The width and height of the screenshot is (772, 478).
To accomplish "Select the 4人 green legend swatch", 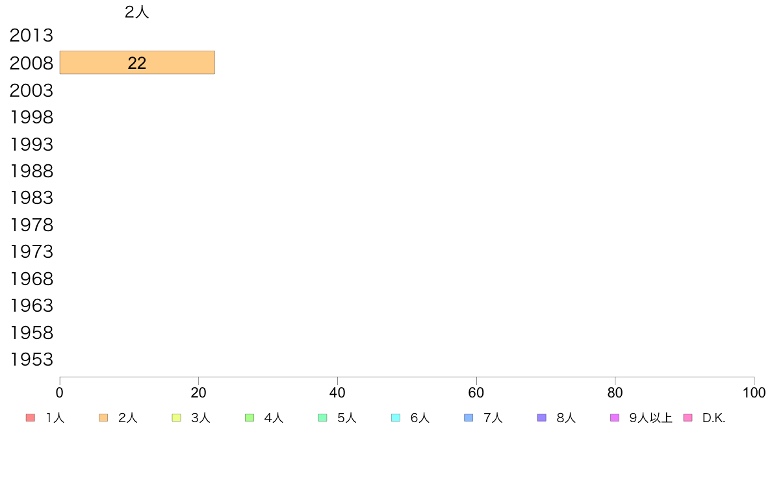I will 249,418.
